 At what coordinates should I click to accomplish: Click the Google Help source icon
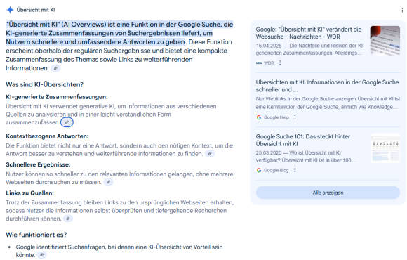(259, 117)
